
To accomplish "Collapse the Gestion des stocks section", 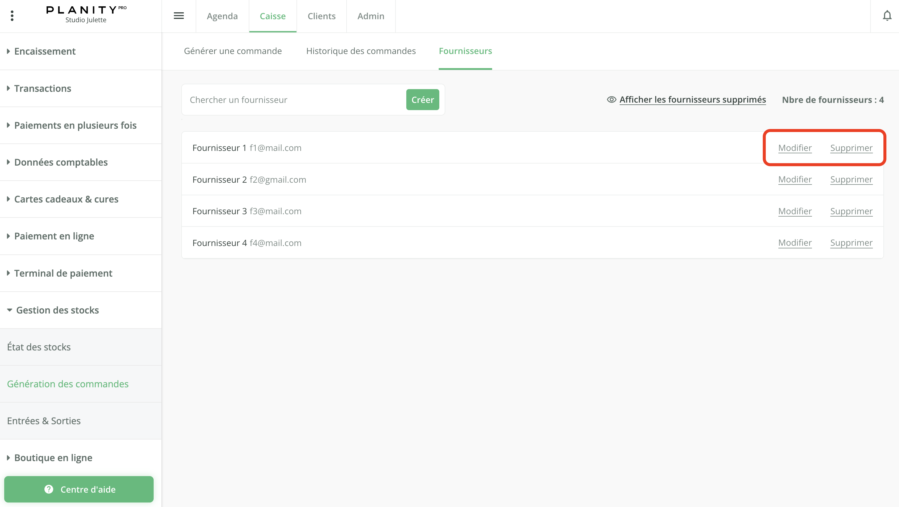I will [57, 310].
